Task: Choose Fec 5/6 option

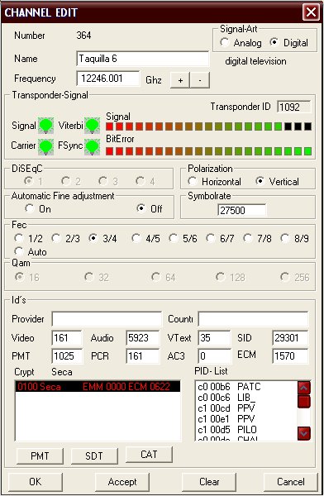Action: (x=174, y=238)
